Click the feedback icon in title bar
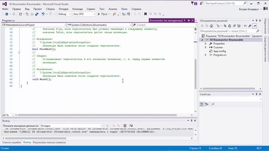The height and width of the screenshot is (151, 269). [x=202, y=3]
